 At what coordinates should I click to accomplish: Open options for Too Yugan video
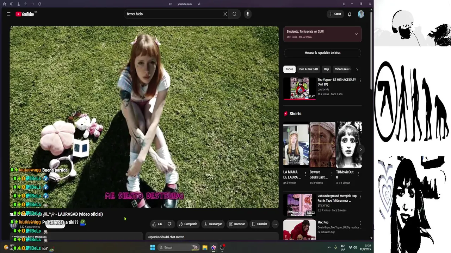pyautogui.click(x=360, y=80)
